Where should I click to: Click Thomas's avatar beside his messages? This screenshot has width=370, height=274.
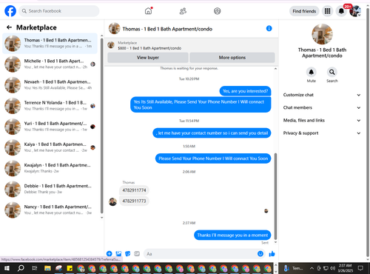[112, 201]
